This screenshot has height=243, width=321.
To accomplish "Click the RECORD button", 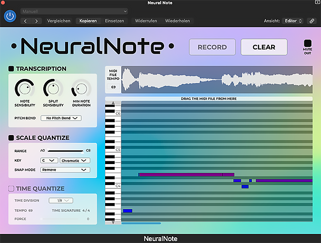I will (212, 47).
